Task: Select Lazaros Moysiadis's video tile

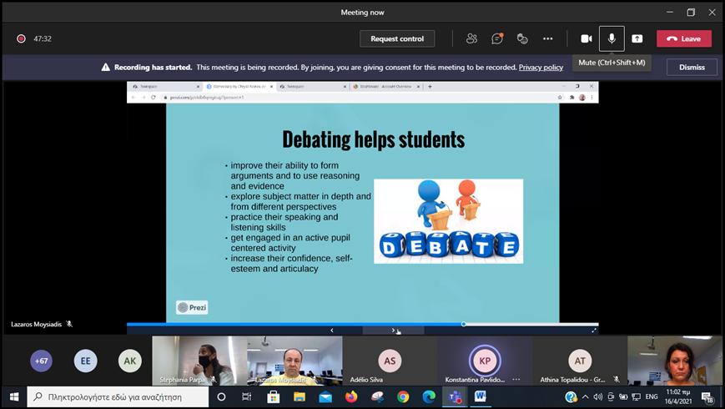Action: pyautogui.click(x=295, y=361)
